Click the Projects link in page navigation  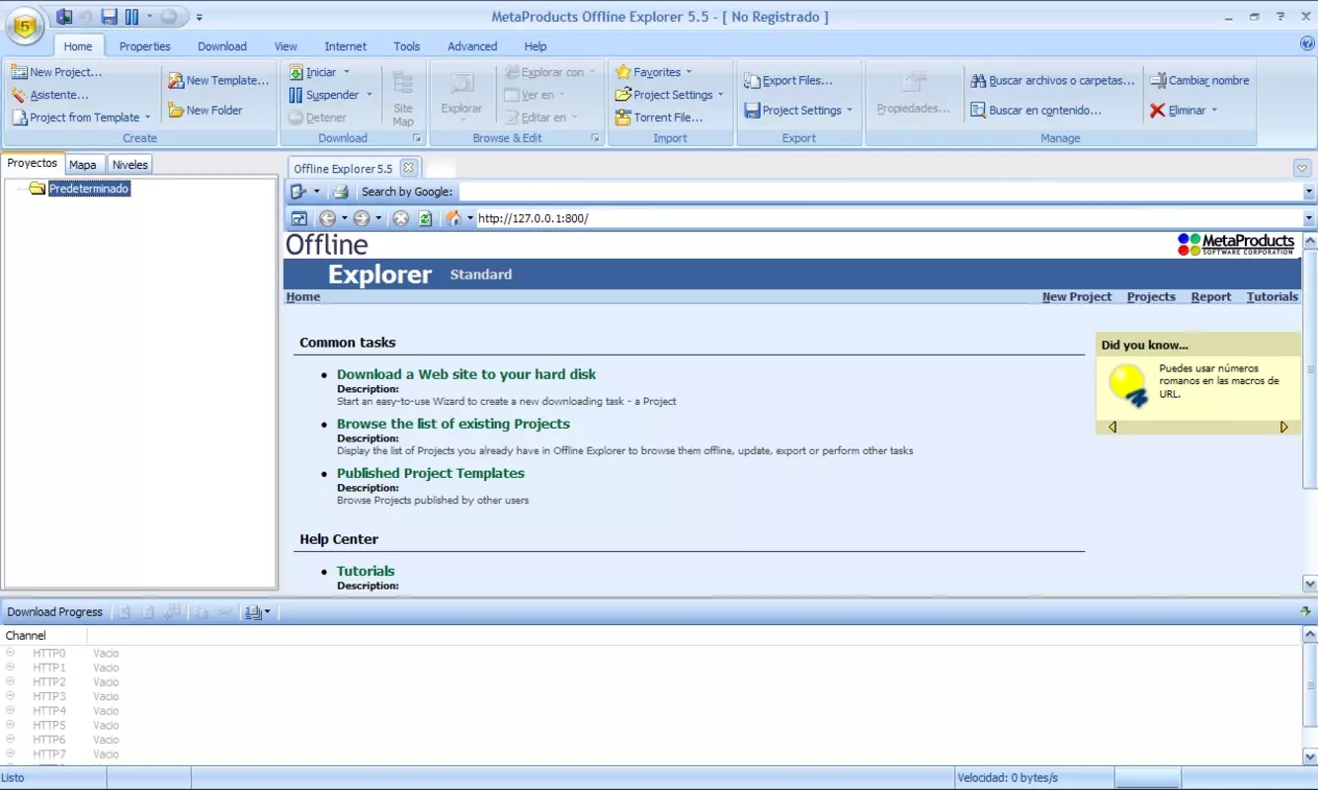[x=1151, y=296]
